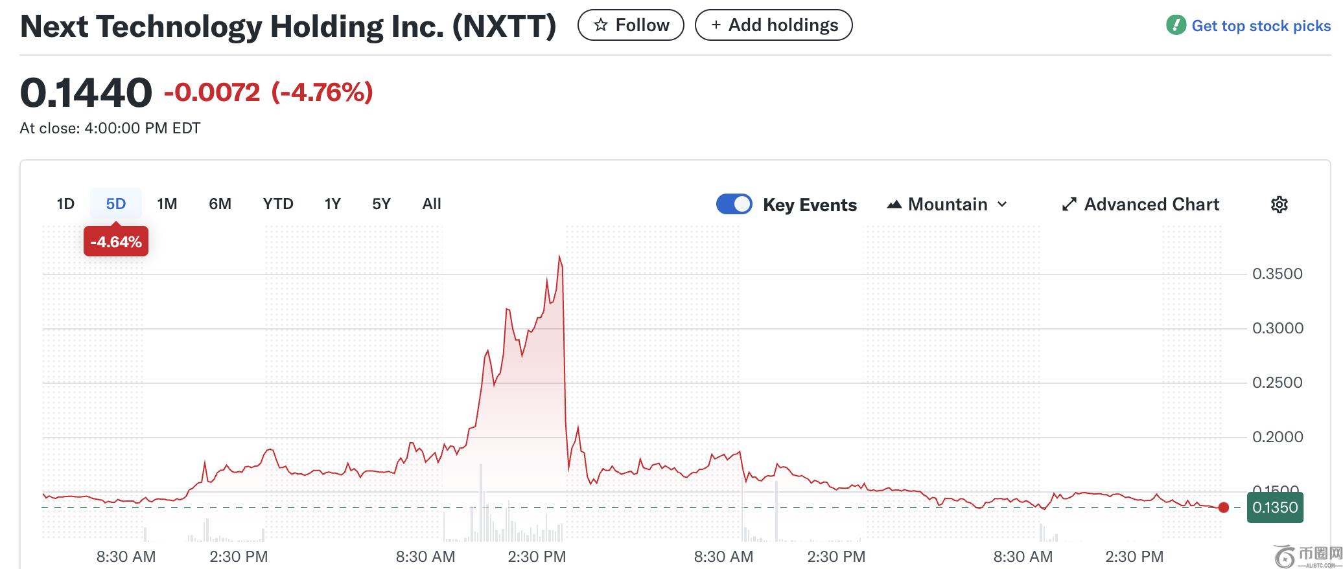Image resolution: width=1343 pixels, height=569 pixels.
Task: Click the Advanced Chart expand arrows icon
Action: pyautogui.click(x=1069, y=205)
